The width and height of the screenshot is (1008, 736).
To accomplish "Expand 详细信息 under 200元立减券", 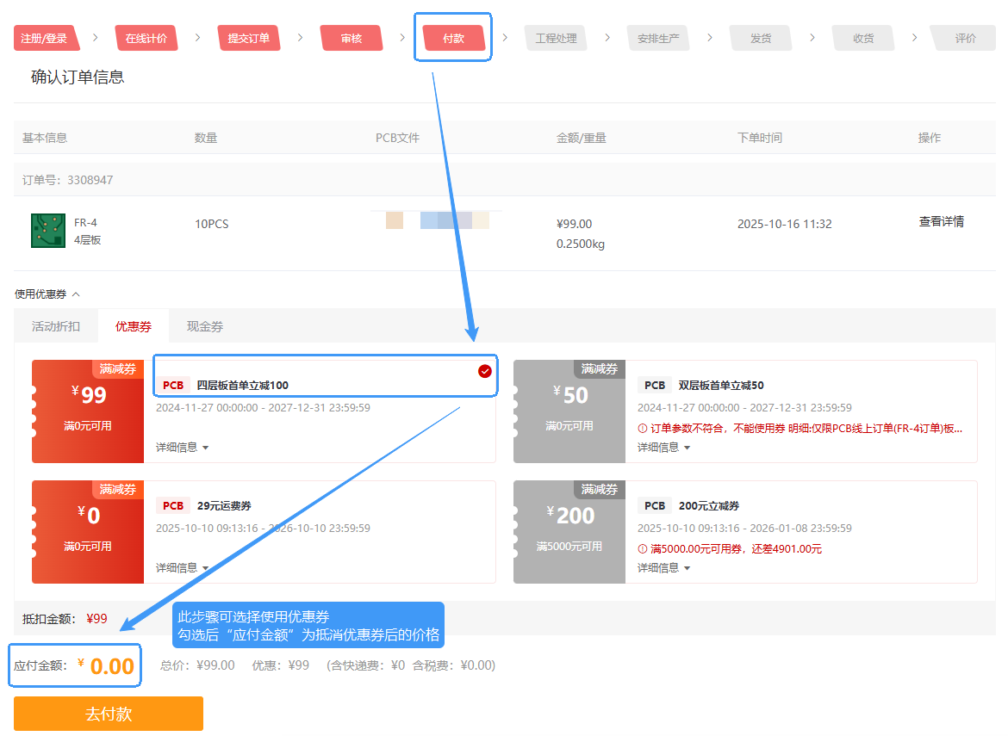I will pos(663,568).
